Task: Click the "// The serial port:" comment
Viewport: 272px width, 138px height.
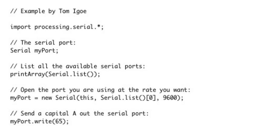Action: pos(43,43)
